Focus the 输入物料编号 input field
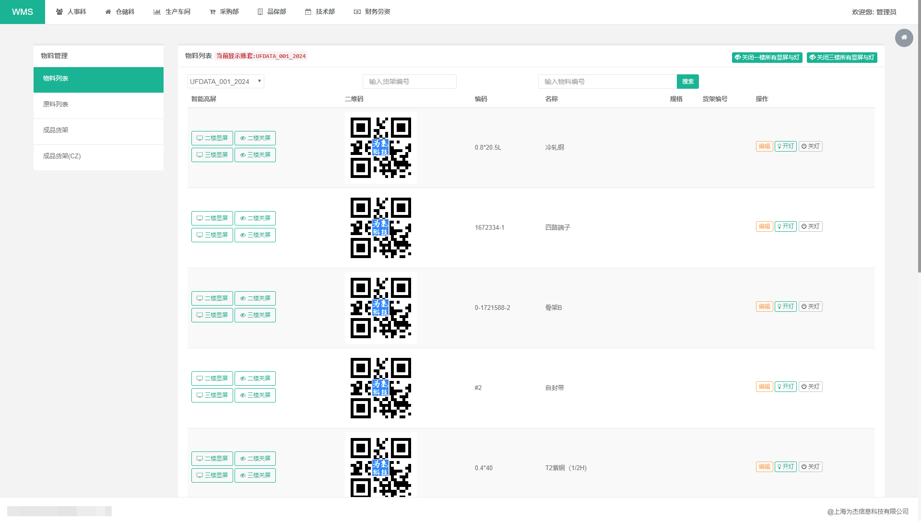The height and width of the screenshot is (521, 921). tap(607, 82)
